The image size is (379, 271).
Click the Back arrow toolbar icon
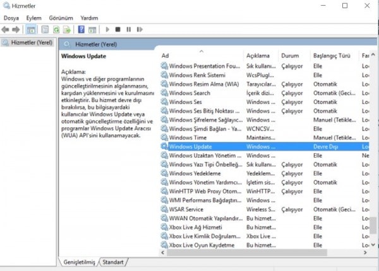[5, 30]
